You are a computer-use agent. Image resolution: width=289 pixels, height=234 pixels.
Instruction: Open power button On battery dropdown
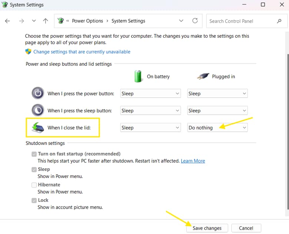pos(150,93)
